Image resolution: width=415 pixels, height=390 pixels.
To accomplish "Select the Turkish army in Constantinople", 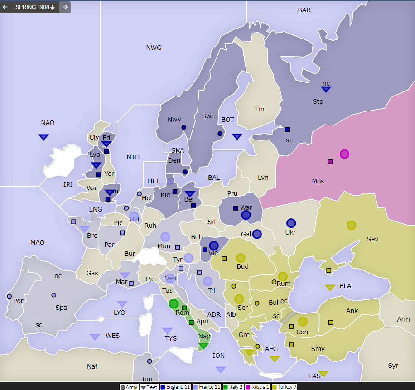I will tap(303, 322).
